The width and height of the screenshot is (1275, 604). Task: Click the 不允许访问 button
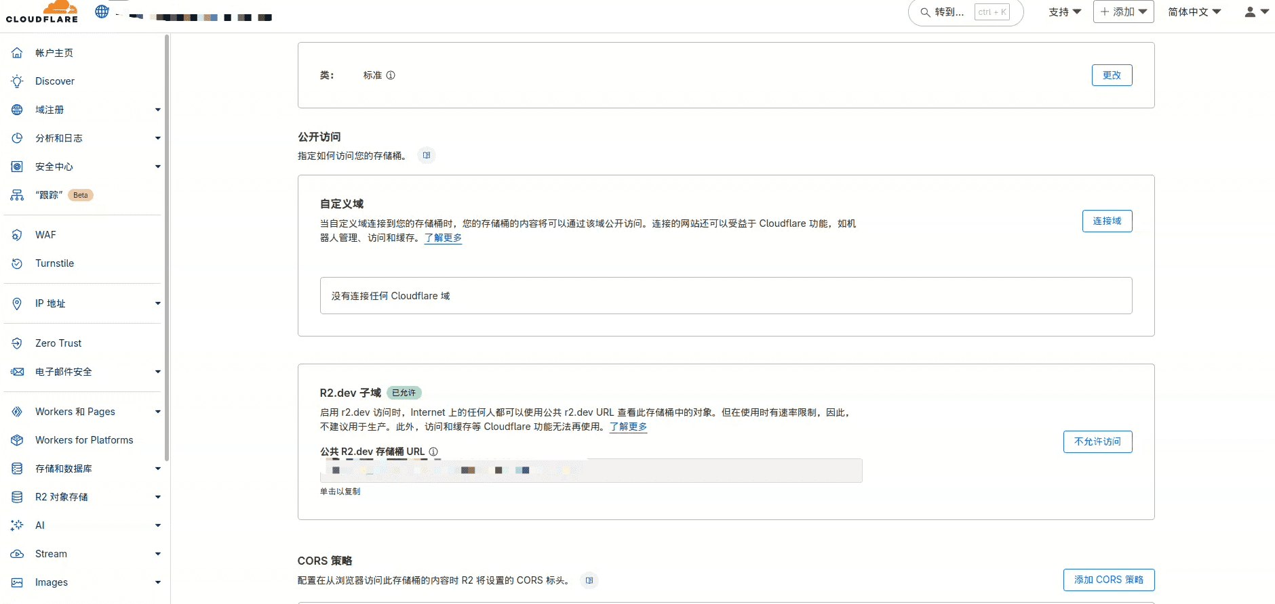tap(1097, 441)
